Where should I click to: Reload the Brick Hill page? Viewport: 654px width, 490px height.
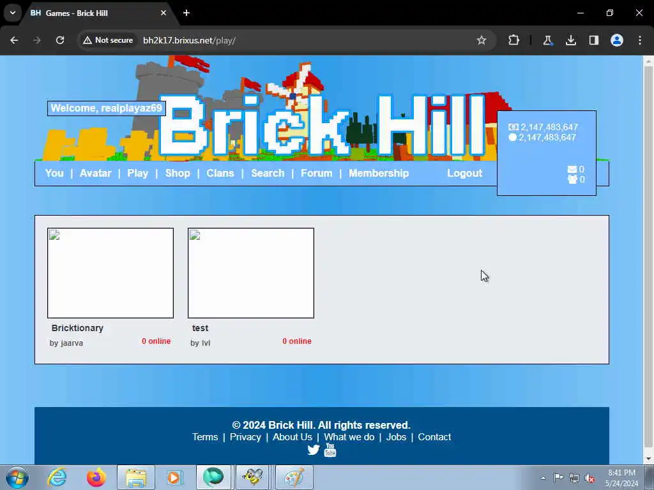(x=60, y=40)
